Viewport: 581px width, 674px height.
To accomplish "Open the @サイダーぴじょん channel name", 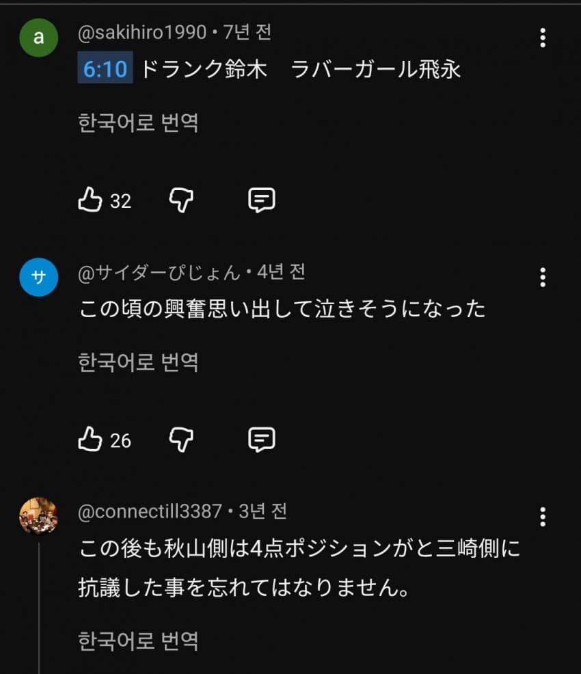I will coord(159,272).
